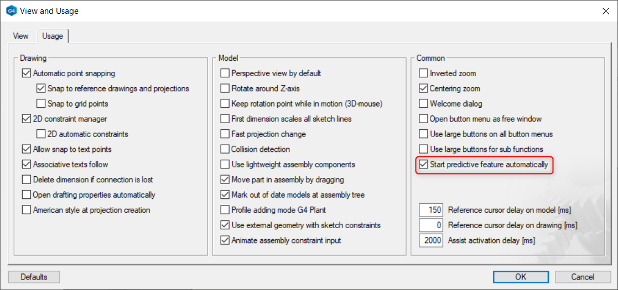Screen dimensions: 618x290
Task: Enable Snap to grid points checkbox
Action: [x=41, y=103]
